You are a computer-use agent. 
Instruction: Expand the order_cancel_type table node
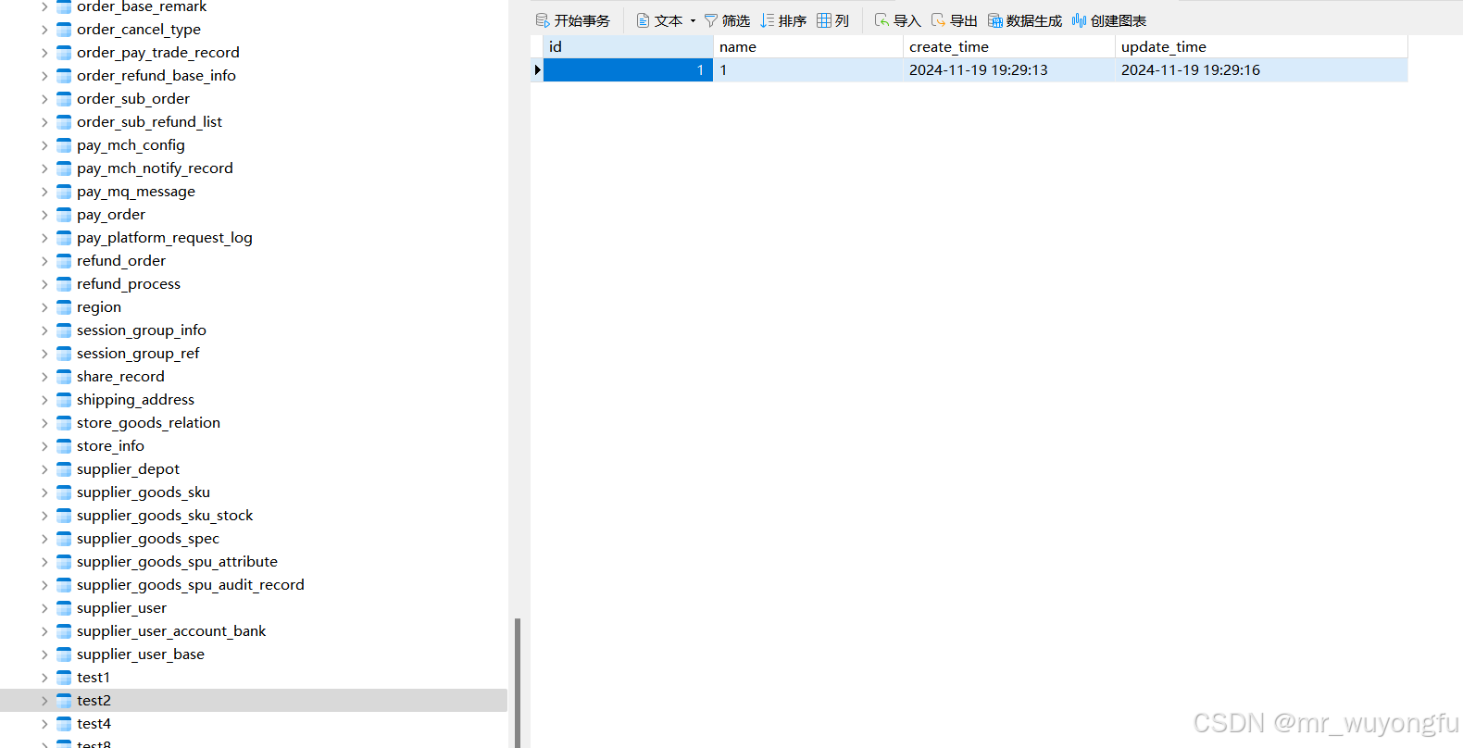tap(44, 30)
